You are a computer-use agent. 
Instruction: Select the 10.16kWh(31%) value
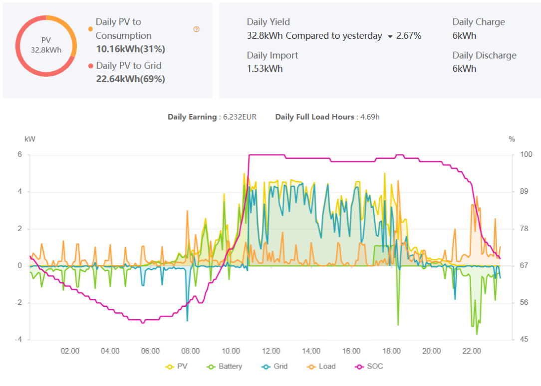(130, 49)
